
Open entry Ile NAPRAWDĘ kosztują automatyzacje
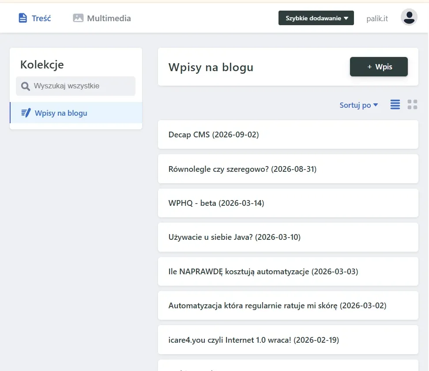[288, 272]
